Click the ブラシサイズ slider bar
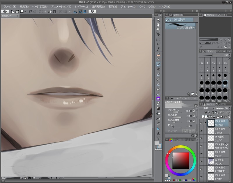 177,112
